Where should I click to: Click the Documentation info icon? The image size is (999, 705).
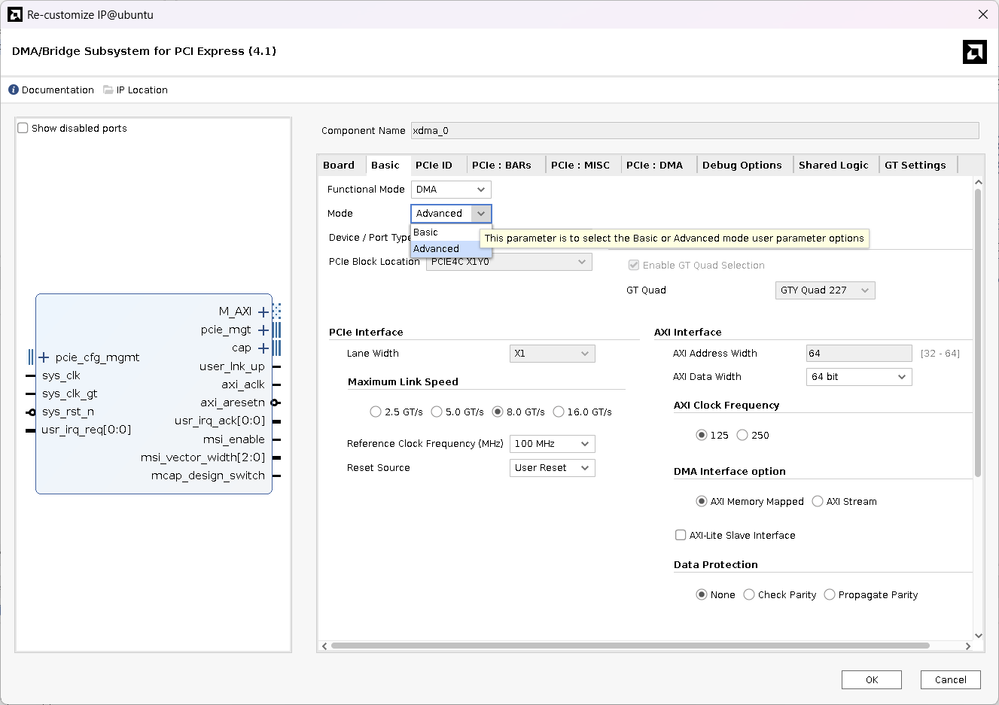14,90
